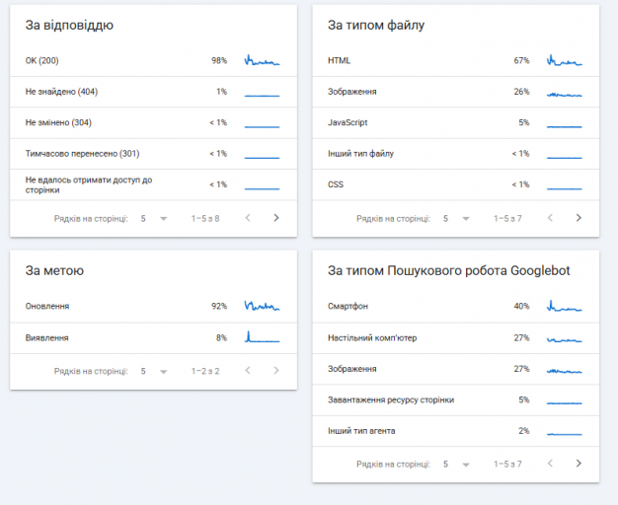This screenshot has height=505, width=618.
Task: Click the Виявлення sparkline chart
Action: pyautogui.click(x=262, y=336)
